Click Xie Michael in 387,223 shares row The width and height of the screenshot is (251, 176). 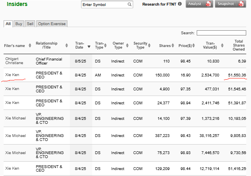16,136
